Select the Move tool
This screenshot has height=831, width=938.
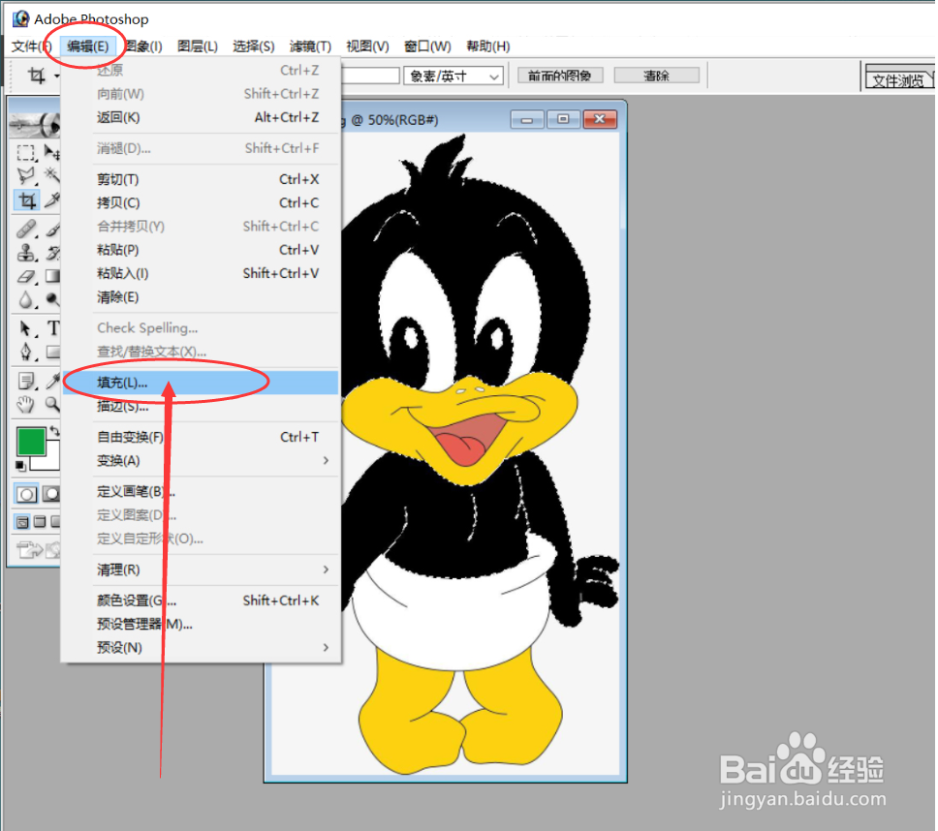52,153
